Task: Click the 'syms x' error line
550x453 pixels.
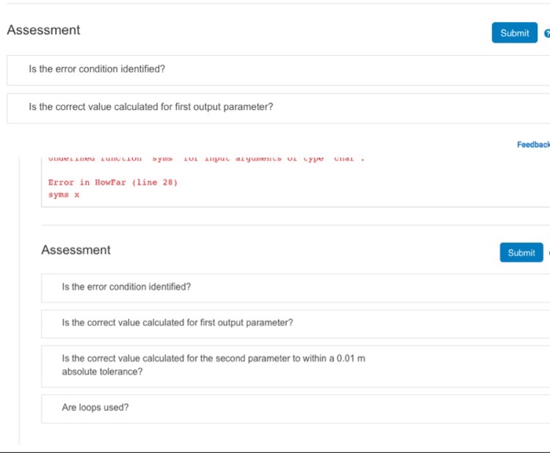Action: [64, 195]
